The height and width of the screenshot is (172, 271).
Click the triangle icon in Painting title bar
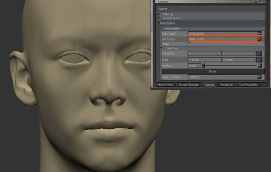click(x=256, y=1)
